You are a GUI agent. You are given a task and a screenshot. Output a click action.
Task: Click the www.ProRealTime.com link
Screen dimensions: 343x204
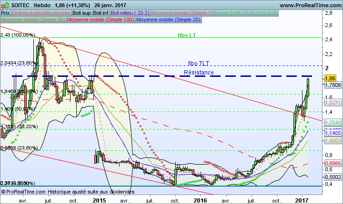[311, 5]
